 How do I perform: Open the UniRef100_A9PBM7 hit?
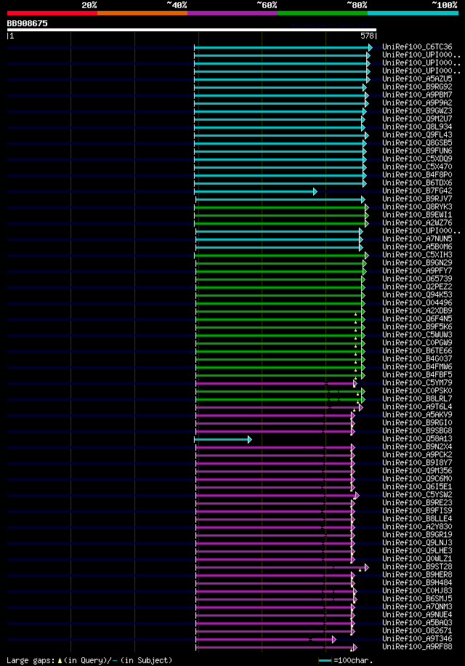pyautogui.click(x=417, y=95)
